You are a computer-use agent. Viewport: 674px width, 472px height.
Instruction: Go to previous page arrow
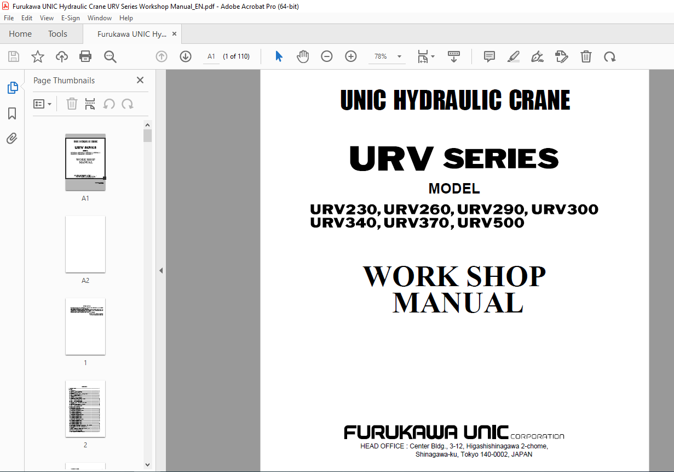[x=162, y=56]
